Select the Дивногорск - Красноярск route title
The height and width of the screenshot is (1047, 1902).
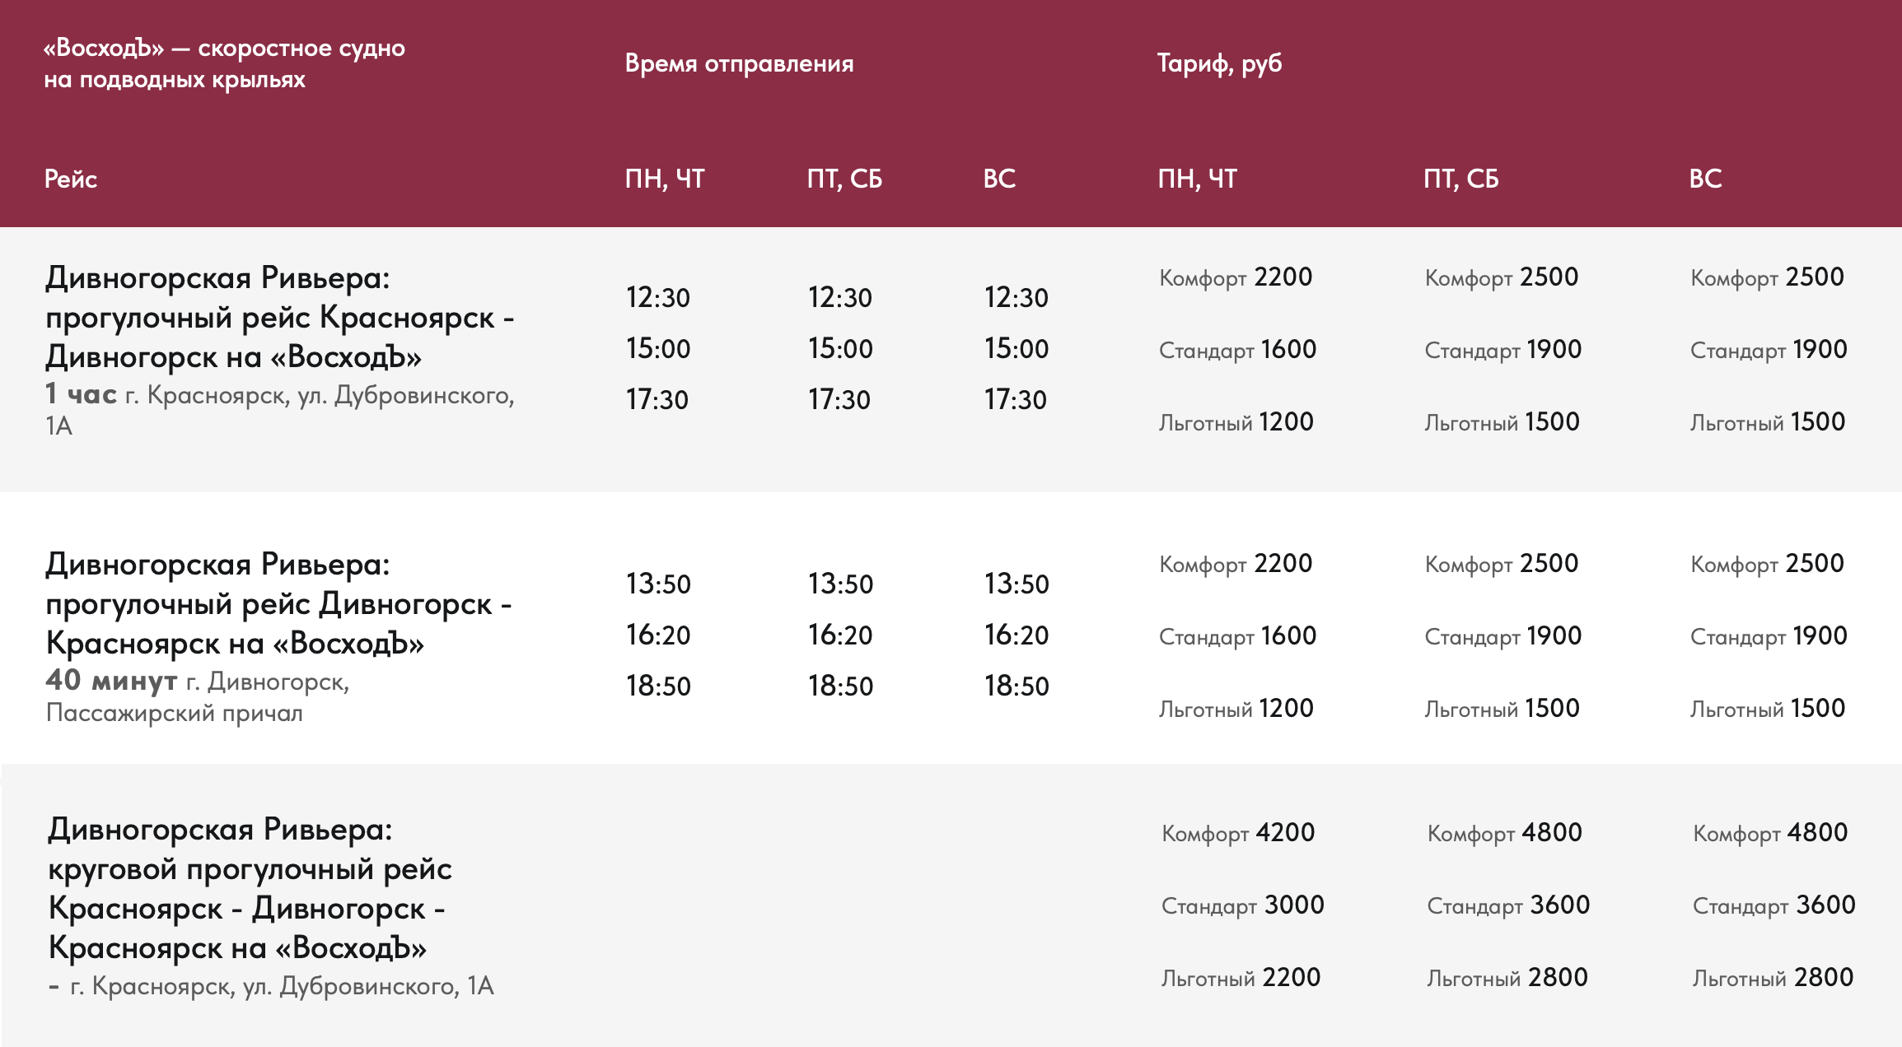(278, 603)
